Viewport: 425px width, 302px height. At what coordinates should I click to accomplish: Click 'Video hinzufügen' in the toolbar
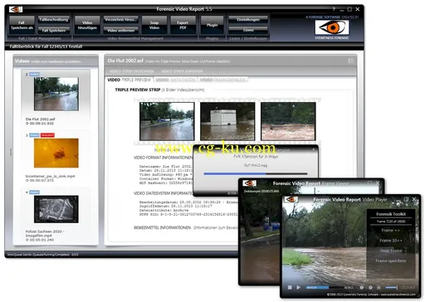(x=87, y=25)
